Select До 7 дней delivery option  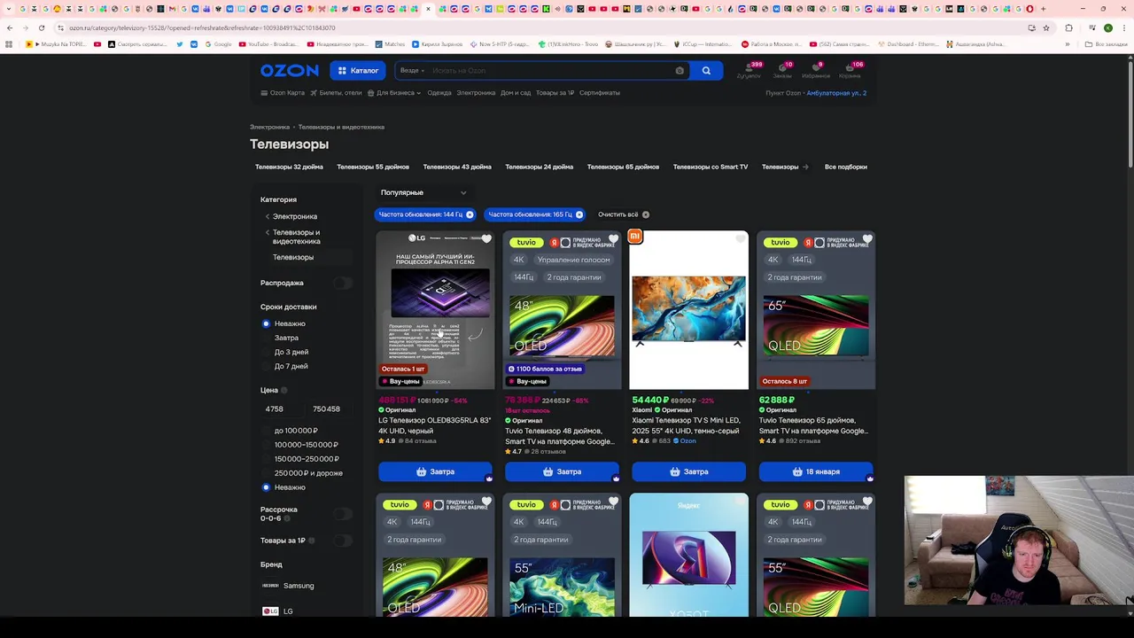coord(284,367)
